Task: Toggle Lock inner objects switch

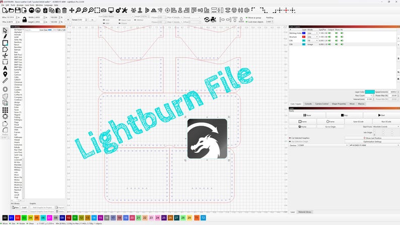Action: click(x=247, y=22)
